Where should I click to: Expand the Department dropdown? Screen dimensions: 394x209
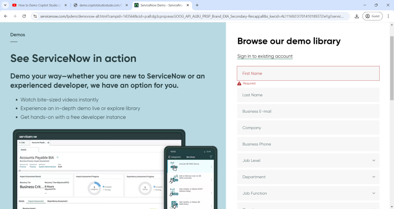click(308, 177)
